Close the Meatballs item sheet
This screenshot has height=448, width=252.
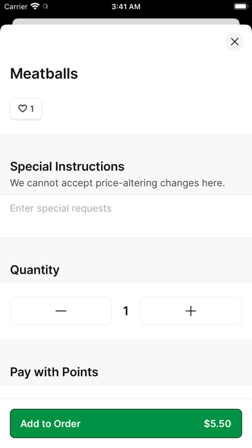click(x=235, y=42)
